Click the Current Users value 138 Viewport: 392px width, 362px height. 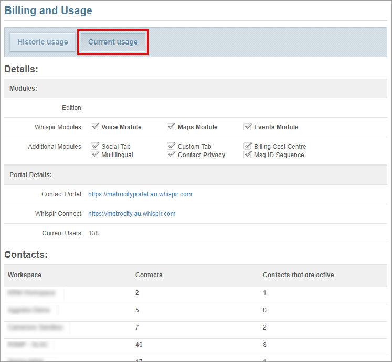coord(93,233)
